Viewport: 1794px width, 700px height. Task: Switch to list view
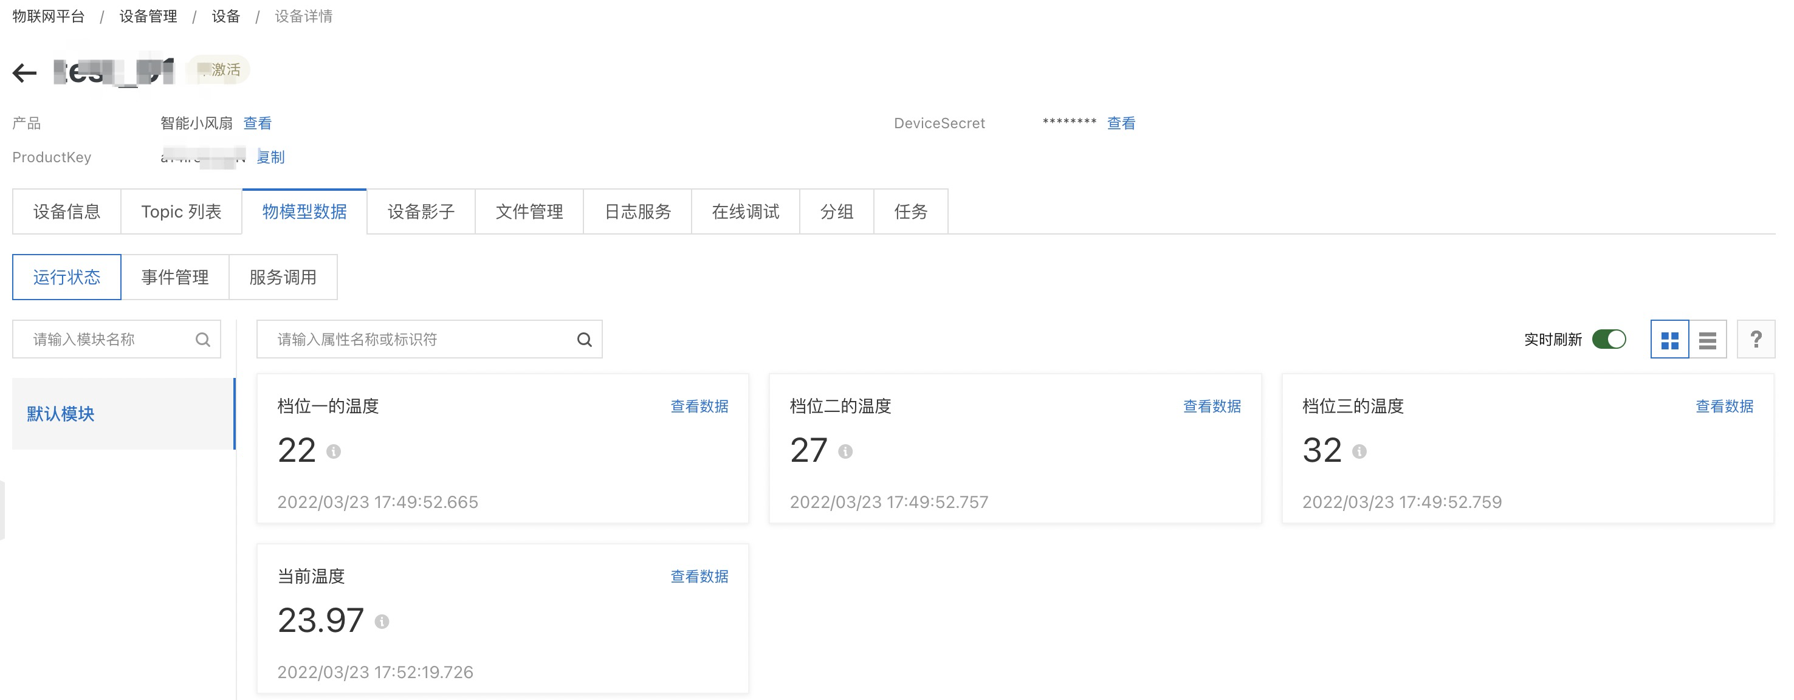1708,339
